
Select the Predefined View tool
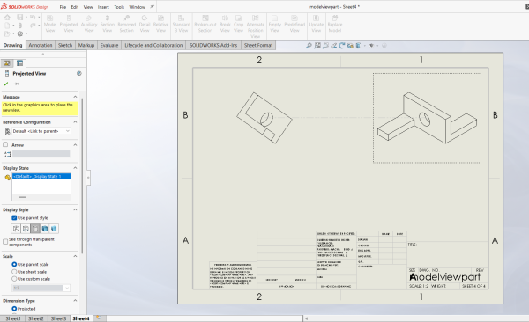point(294,24)
